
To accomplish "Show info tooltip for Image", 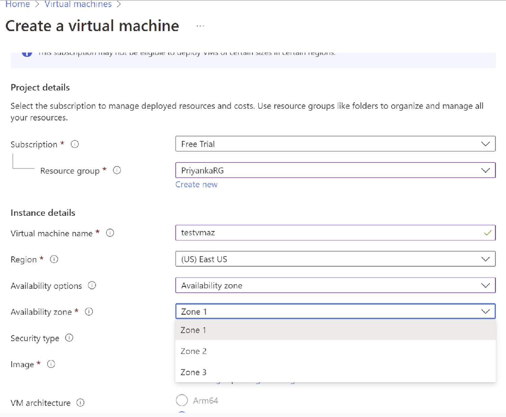I will click(x=51, y=364).
